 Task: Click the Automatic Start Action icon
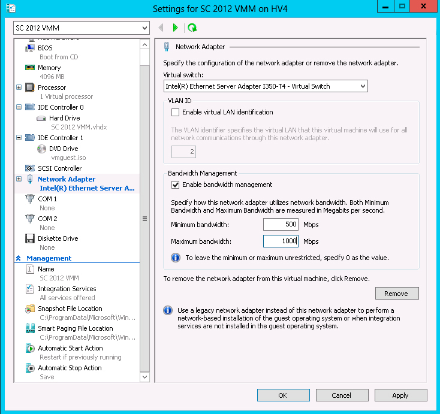(30, 348)
